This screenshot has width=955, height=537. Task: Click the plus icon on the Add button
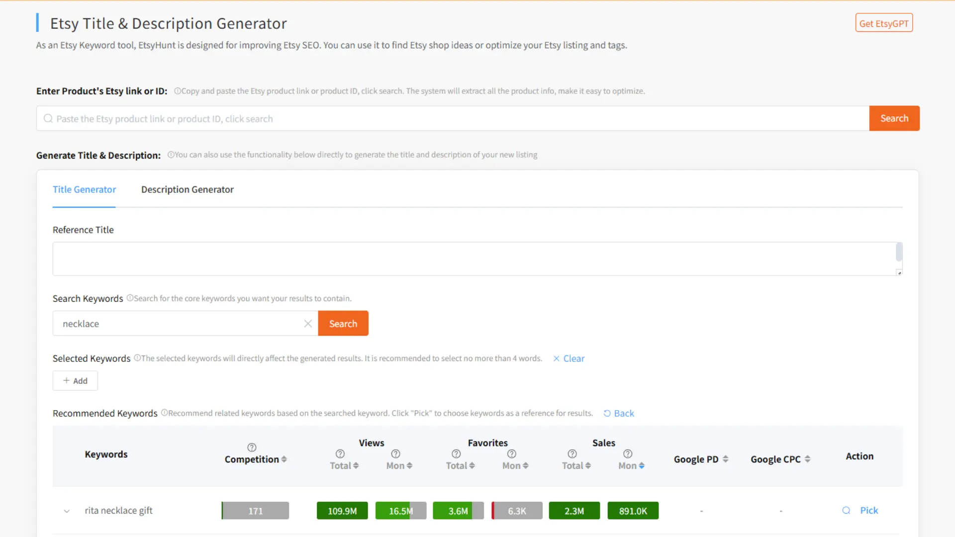[67, 380]
